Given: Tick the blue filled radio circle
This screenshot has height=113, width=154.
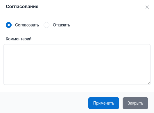Looking at the screenshot, I should tap(9, 25).
